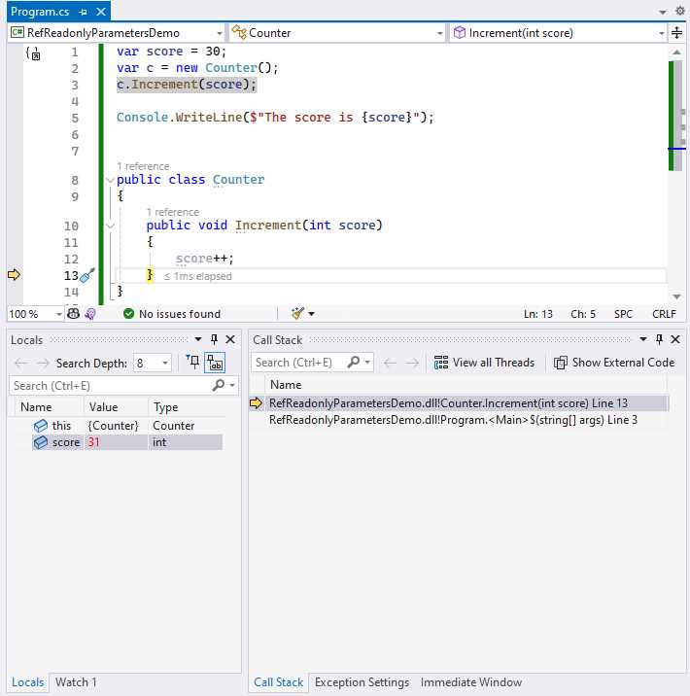The width and height of the screenshot is (690, 696).
Task: Click the Locals forward navigation arrow
Action: coord(43,364)
